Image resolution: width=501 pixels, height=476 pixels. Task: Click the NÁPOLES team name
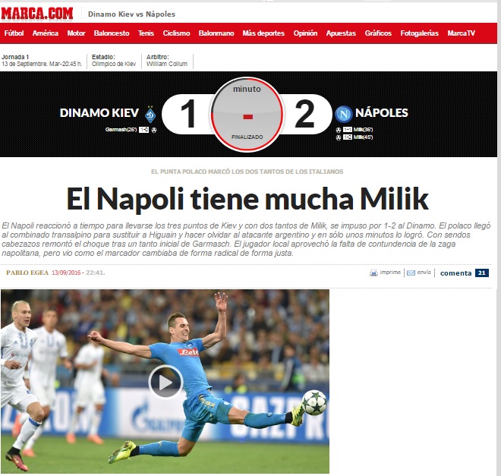coord(382,113)
